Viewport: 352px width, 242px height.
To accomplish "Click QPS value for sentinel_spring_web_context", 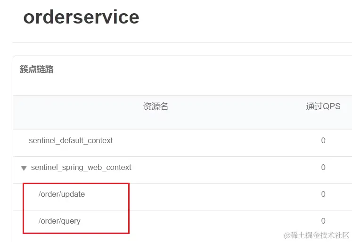I will tap(323, 167).
